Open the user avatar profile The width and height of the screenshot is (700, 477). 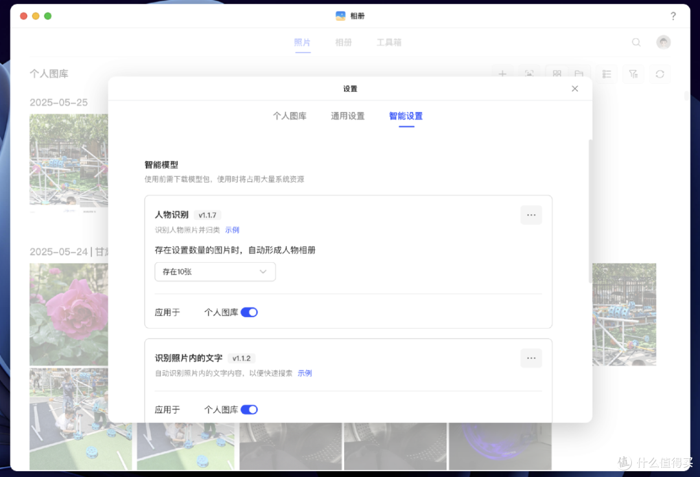(664, 42)
